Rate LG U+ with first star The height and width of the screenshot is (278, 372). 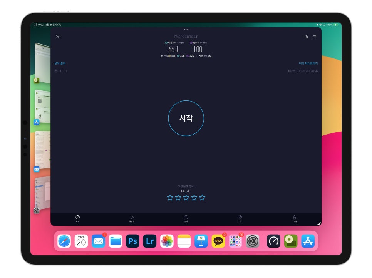point(170,198)
